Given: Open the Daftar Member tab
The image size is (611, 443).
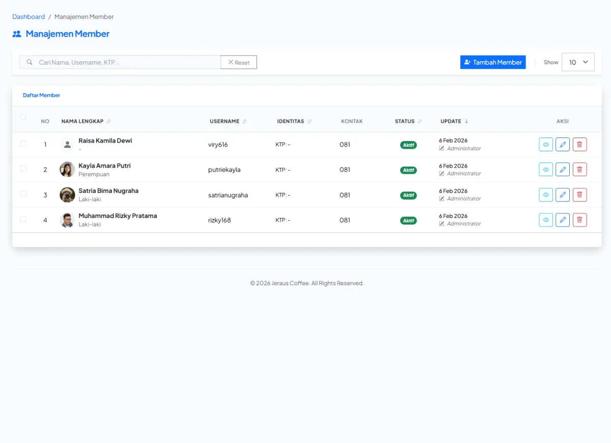Looking at the screenshot, I should [41, 95].
